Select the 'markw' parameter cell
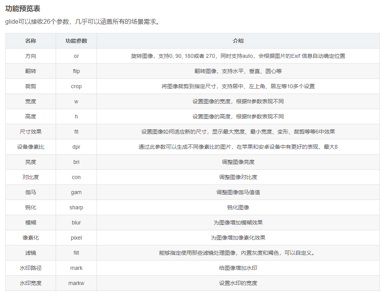The height and width of the screenshot is (292, 381). point(76,283)
